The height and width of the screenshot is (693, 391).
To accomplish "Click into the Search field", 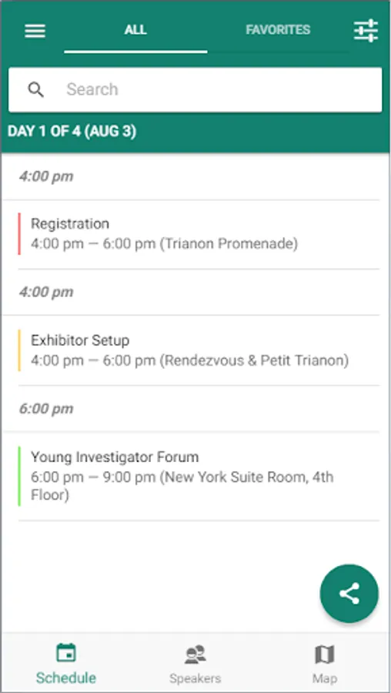I will (195, 90).
